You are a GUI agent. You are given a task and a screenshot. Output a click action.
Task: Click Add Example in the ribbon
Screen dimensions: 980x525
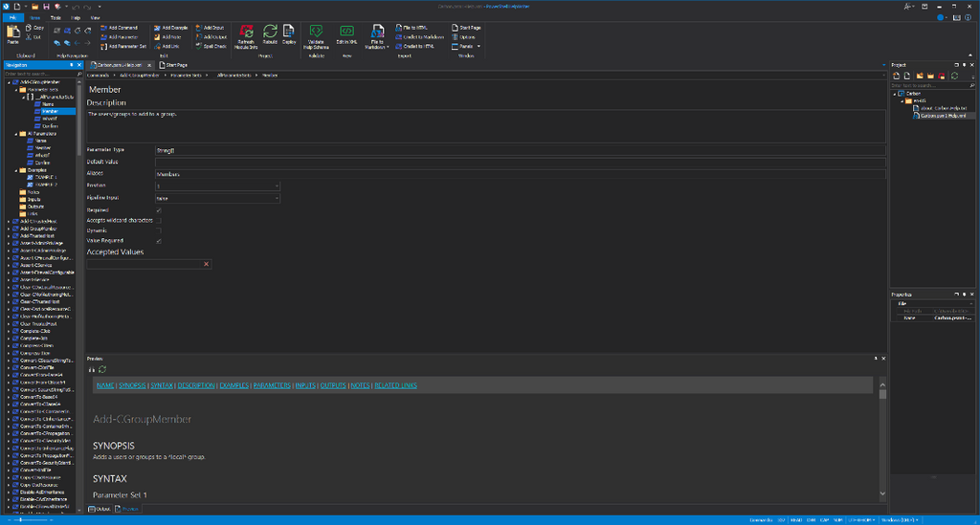click(170, 28)
